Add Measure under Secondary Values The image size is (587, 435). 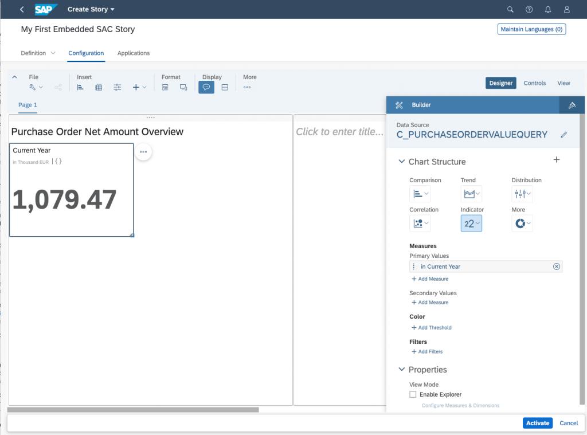point(430,303)
